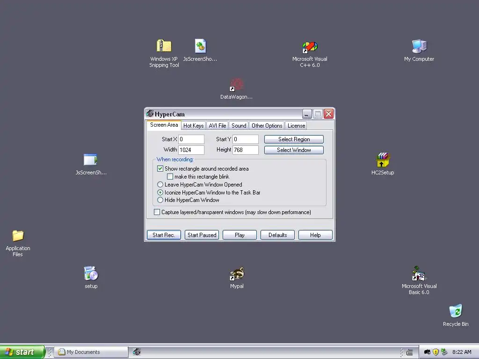Screen dimensions: 479x359
Task: Enable make this rectangle blink
Action: click(170, 176)
